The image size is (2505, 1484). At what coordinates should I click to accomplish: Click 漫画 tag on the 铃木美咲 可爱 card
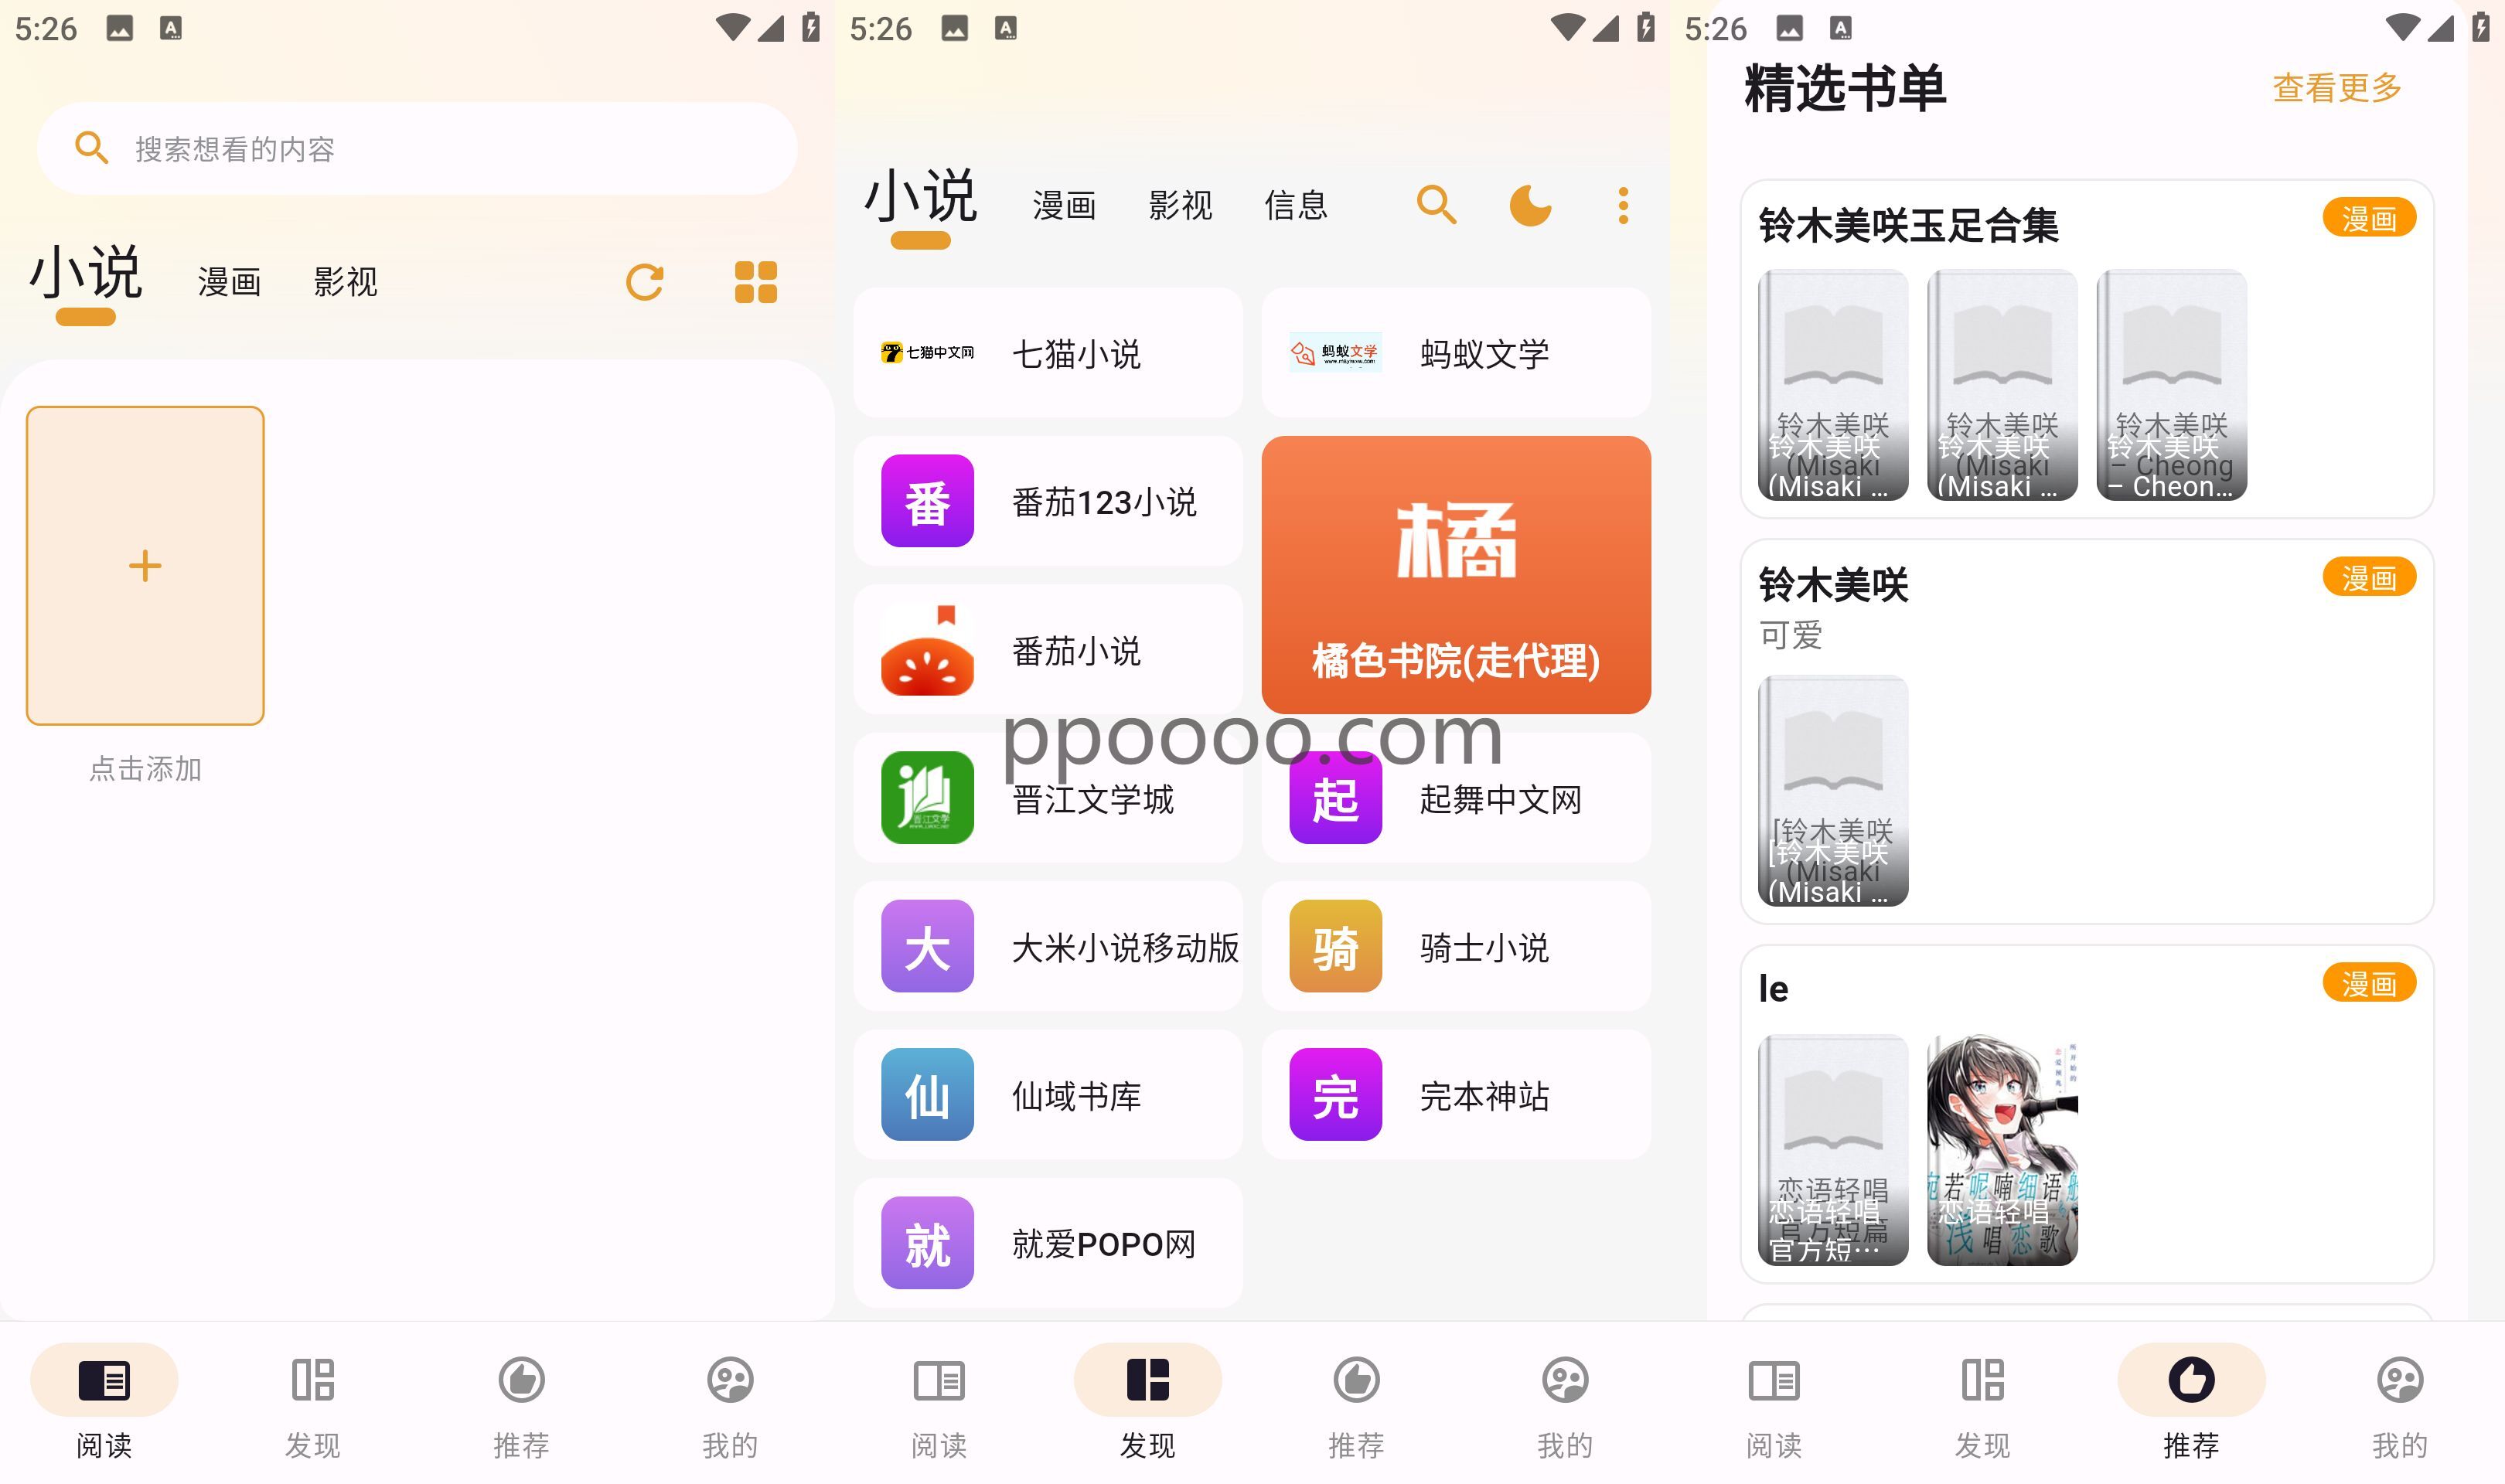click(2369, 578)
